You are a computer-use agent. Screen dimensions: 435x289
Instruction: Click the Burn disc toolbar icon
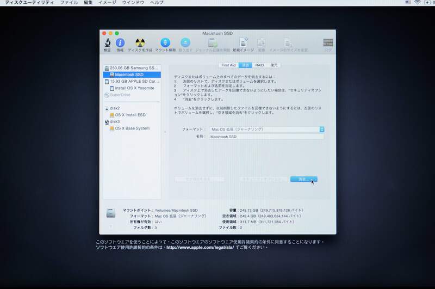tap(140, 43)
